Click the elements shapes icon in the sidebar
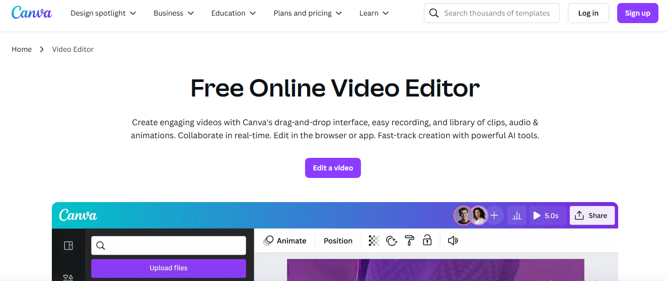Screen dimensions: 667x281 click(68, 277)
